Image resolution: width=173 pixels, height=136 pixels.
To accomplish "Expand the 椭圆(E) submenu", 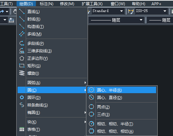I will 56,113.
